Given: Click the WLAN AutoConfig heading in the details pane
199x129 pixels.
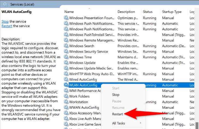Looking at the screenshot, I should pyautogui.click(x=17, y=12).
